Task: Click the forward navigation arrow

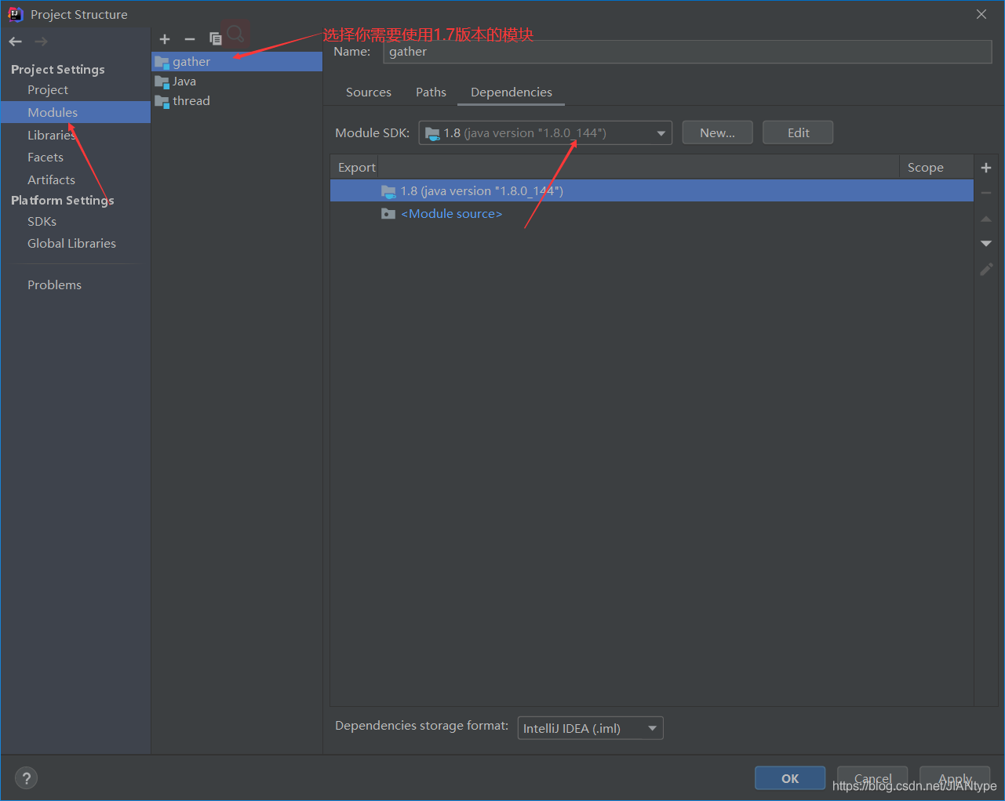Action: coord(41,42)
